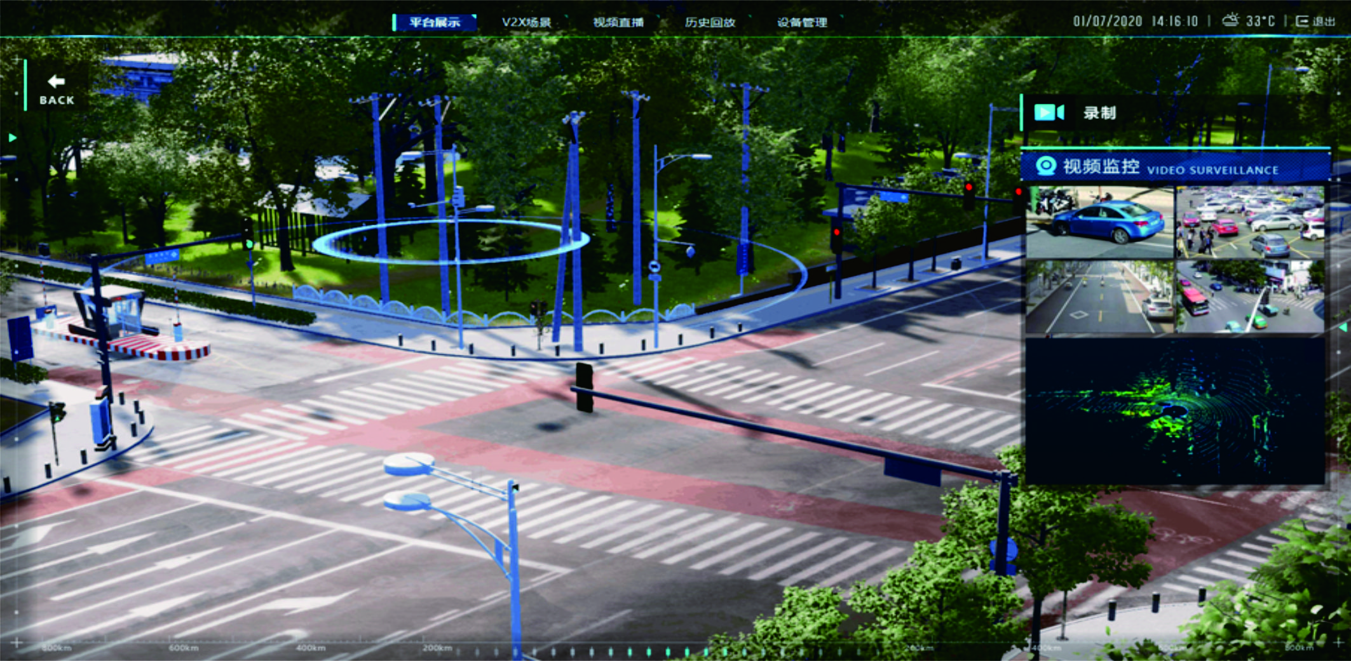Expand the left-edge panel arrow
This screenshot has width=1351, height=661.
tap(12, 138)
